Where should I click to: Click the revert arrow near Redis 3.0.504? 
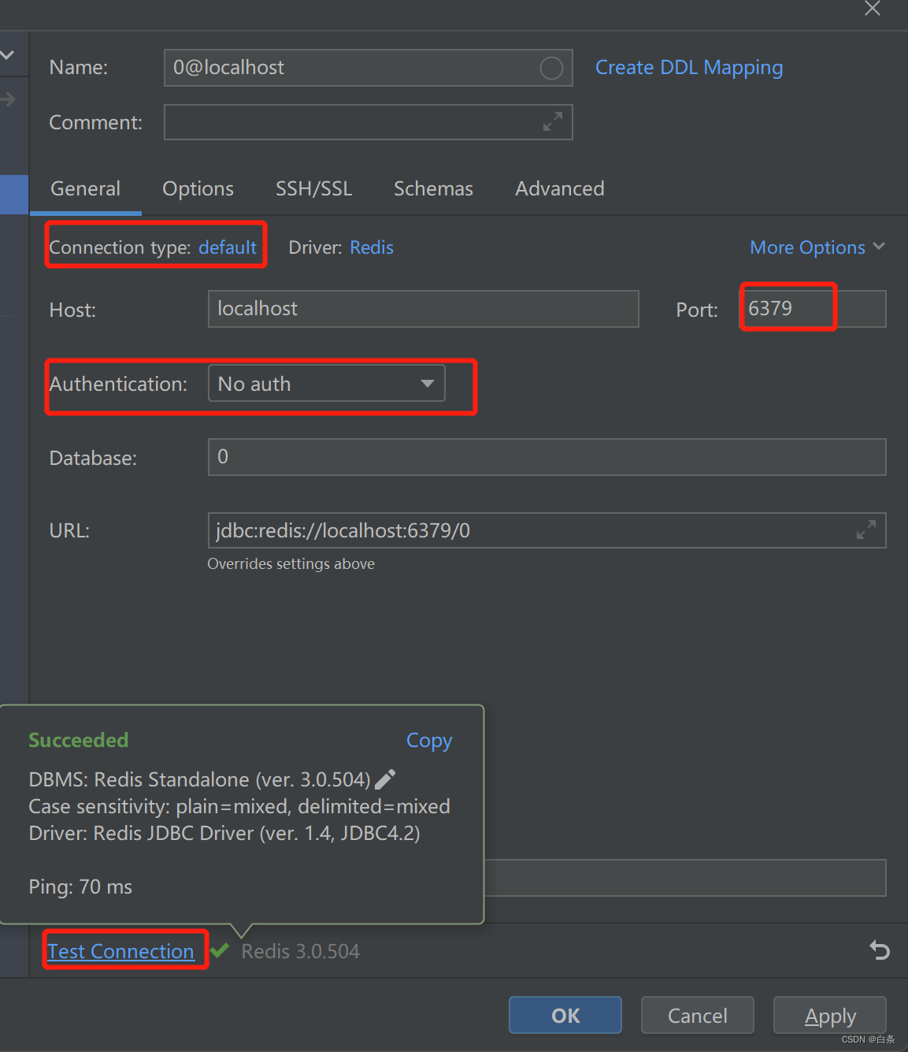pyautogui.click(x=880, y=950)
